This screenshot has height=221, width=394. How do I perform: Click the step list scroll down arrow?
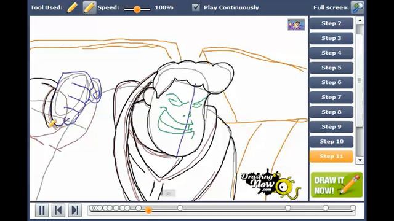click(360, 160)
